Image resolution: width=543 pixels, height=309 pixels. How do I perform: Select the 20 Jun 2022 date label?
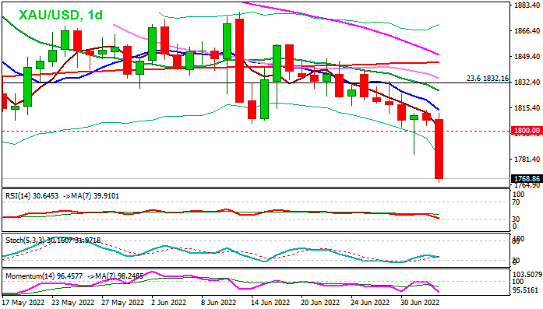click(x=320, y=303)
